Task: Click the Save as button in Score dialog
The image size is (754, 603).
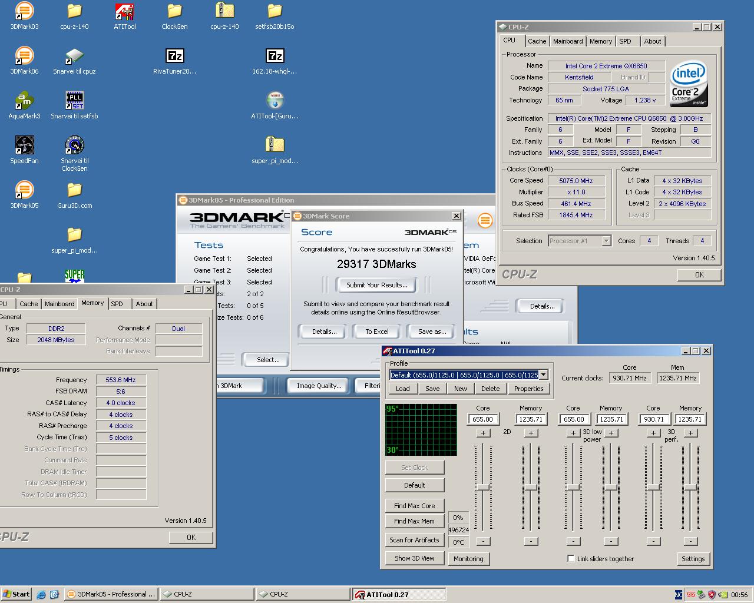Action: coord(432,332)
